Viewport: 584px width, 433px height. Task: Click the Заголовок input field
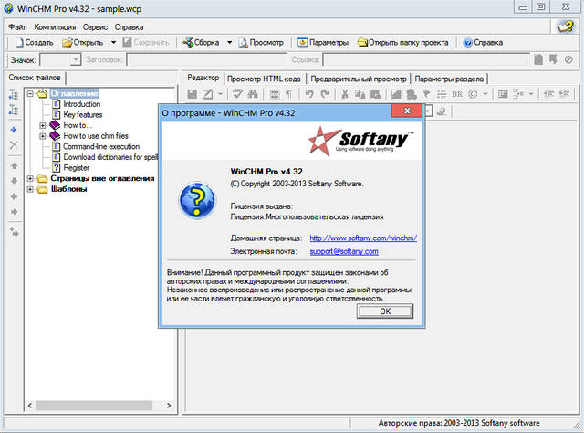tap(207, 59)
